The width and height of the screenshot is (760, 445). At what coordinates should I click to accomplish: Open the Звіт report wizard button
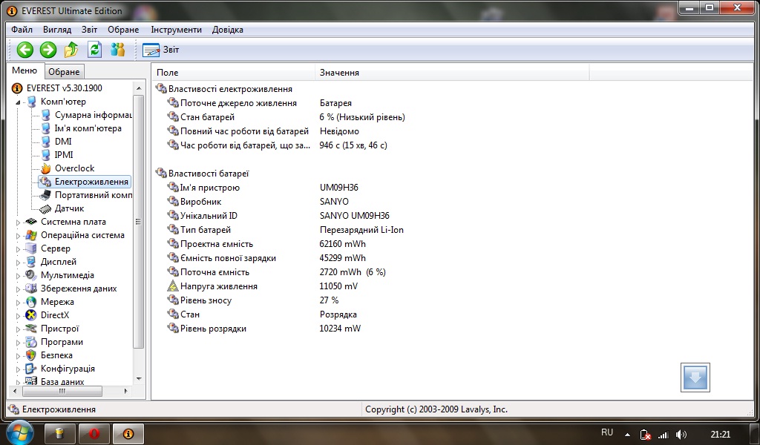(x=161, y=50)
